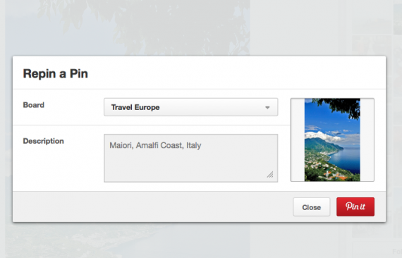402x258 pixels.
Task: Click the white margin beside preview image
Action: (x=298, y=140)
